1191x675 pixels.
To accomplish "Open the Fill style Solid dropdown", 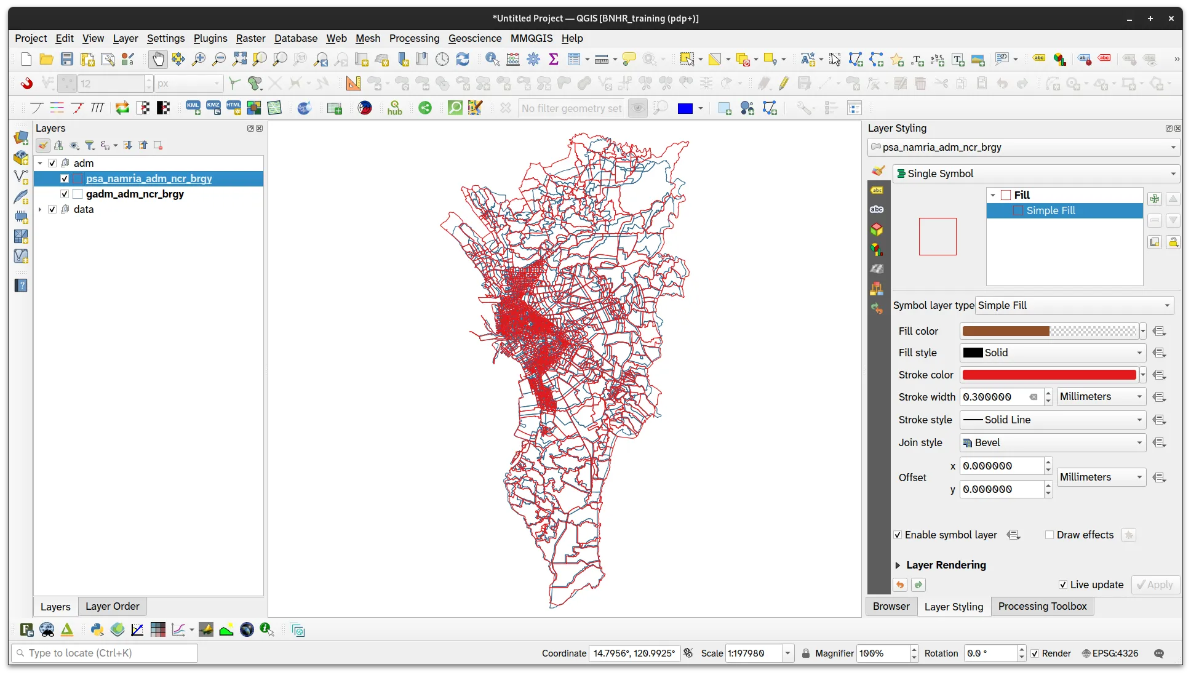I will point(1053,353).
